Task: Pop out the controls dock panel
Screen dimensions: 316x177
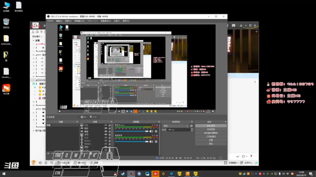Action: click(225, 122)
